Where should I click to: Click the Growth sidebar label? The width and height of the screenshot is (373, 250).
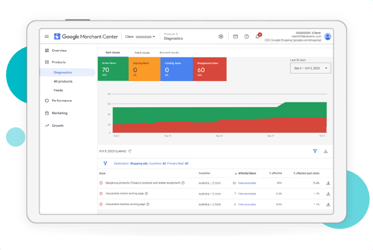[x=57, y=126]
